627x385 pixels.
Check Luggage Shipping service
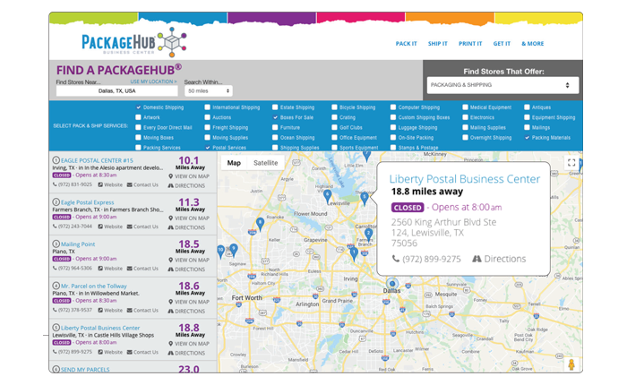pyautogui.click(x=393, y=127)
